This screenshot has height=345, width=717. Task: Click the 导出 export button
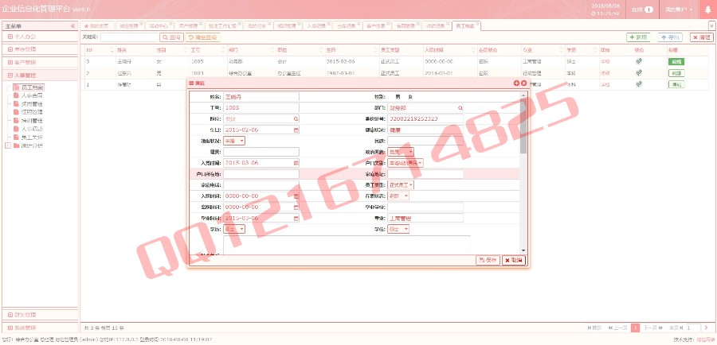tap(670, 37)
